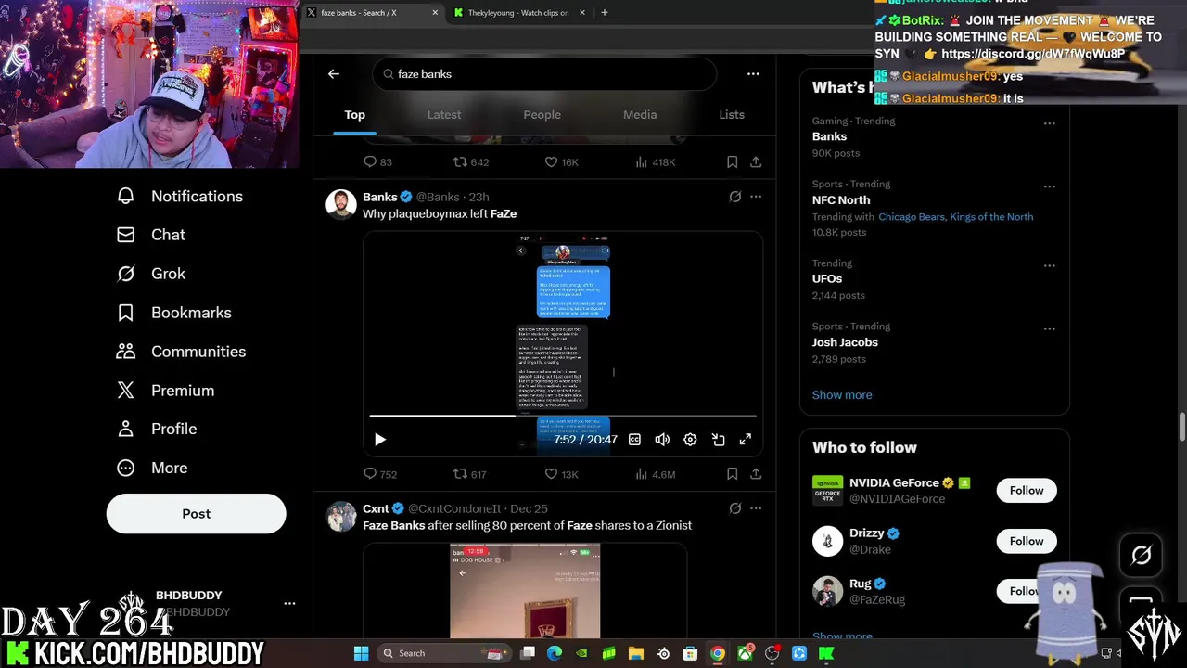
Task: Open more options on Banks post
Action: pos(756,197)
